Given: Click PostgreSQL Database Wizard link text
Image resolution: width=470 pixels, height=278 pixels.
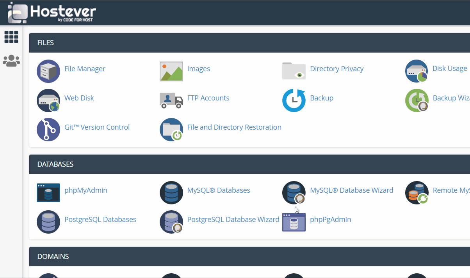Looking at the screenshot, I should click(233, 220).
